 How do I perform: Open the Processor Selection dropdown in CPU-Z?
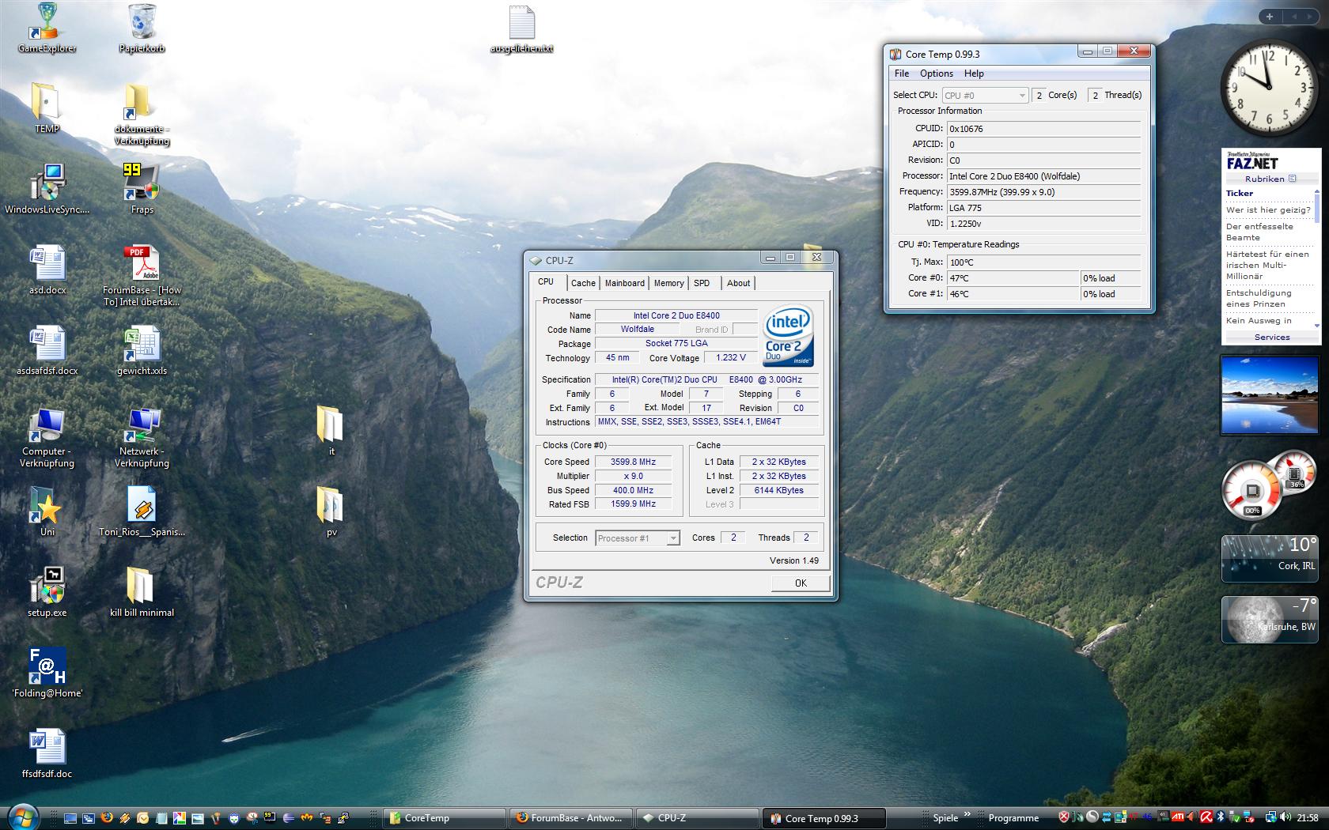pyautogui.click(x=637, y=538)
